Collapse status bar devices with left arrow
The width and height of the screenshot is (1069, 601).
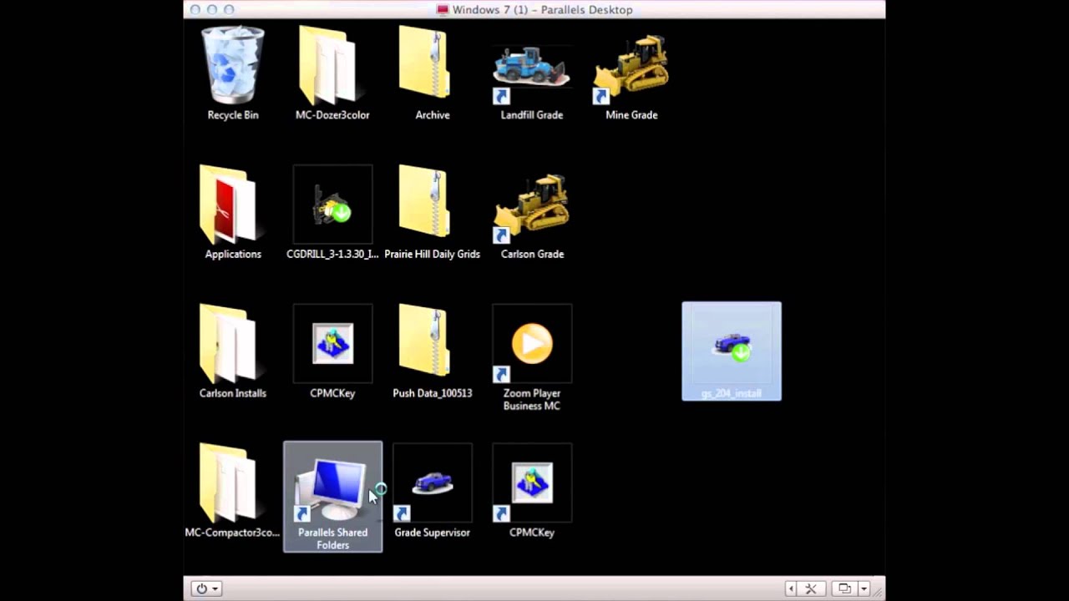point(791,588)
